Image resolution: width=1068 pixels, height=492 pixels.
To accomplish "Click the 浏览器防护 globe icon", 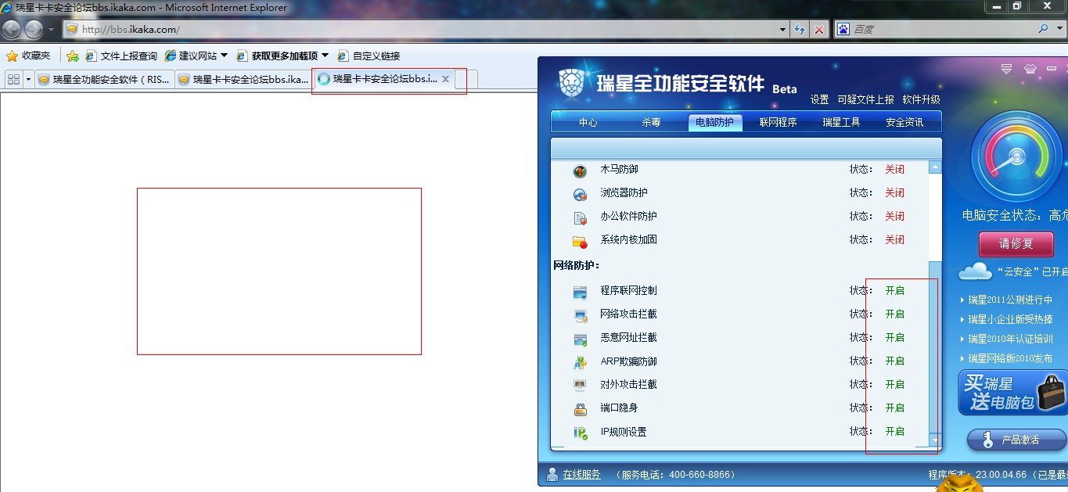I will (580, 195).
